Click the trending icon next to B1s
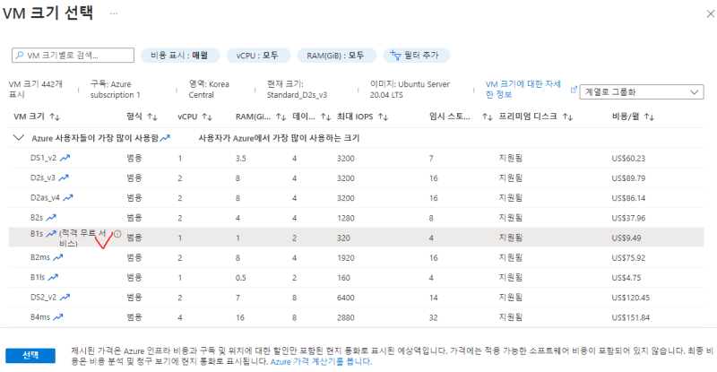717x372 pixels. pyautogui.click(x=51, y=234)
